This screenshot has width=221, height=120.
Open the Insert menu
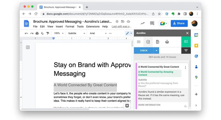(59, 26)
